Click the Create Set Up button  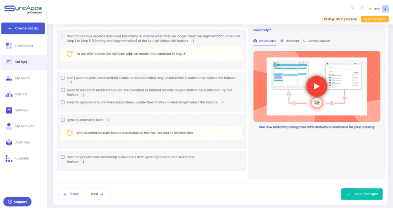click(x=23, y=28)
